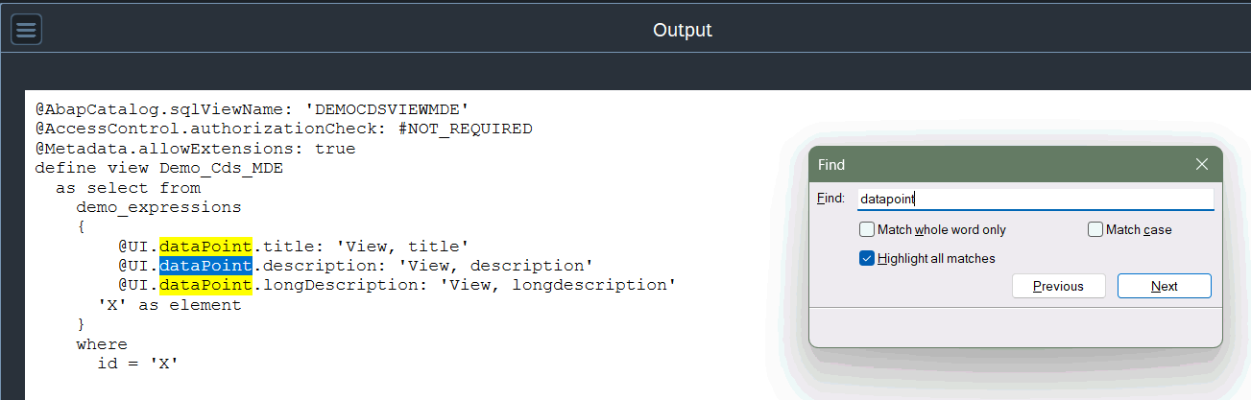
Task: Click the Output panel title
Action: point(682,30)
